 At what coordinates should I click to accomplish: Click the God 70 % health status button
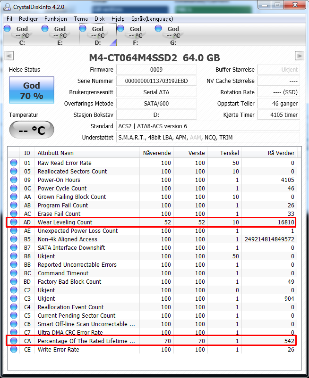(32, 90)
